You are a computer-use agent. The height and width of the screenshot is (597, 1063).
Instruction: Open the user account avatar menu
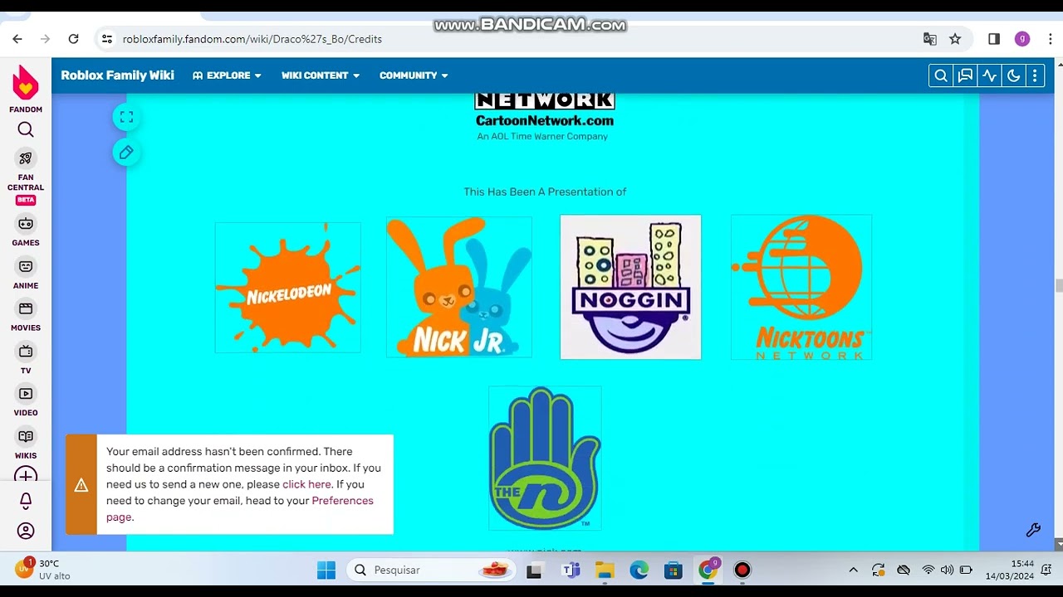pyautogui.click(x=26, y=531)
